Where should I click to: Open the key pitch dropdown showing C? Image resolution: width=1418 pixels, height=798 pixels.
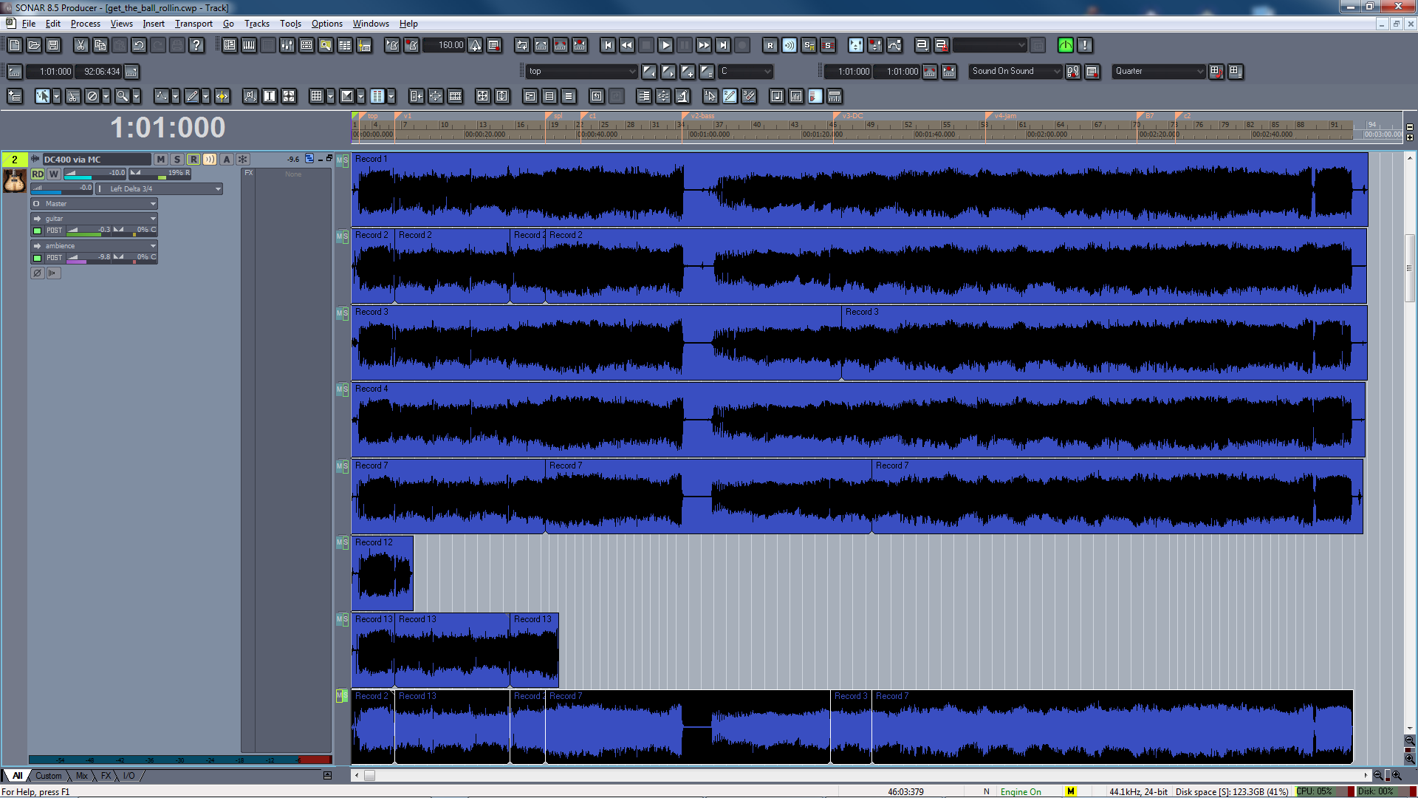[x=746, y=72]
